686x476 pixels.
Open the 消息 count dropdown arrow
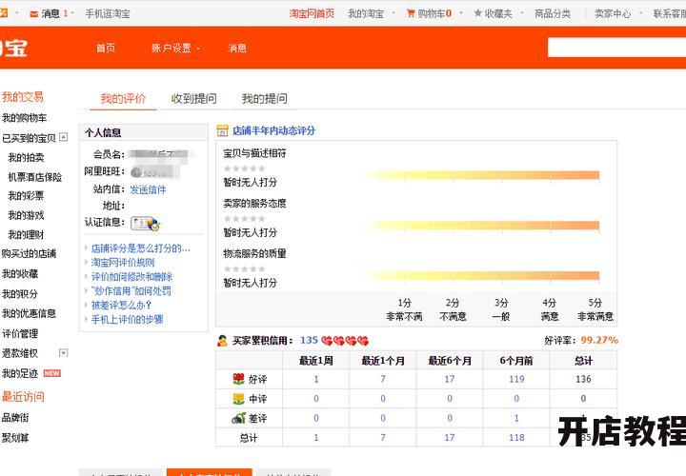tap(72, 13)
